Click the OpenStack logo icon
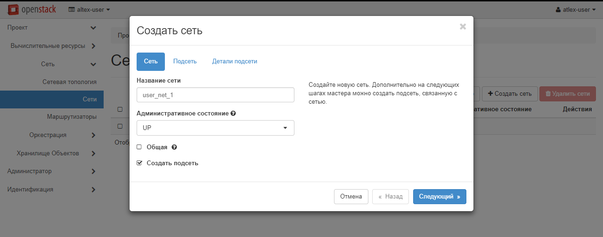This screenshot has width=603, height=237. 14,9
